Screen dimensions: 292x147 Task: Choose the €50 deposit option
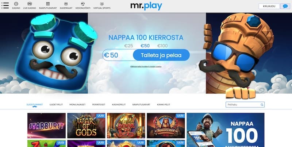[145, 46]
